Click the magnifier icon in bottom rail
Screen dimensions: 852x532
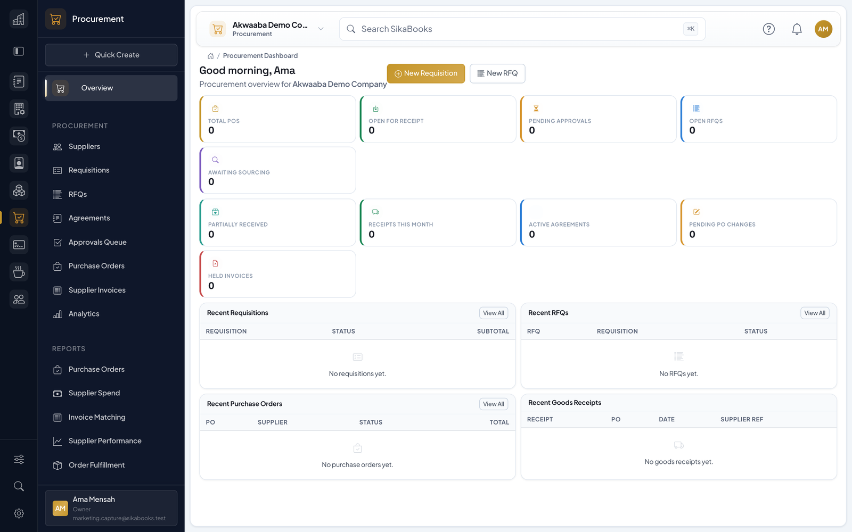click(19, 486)
